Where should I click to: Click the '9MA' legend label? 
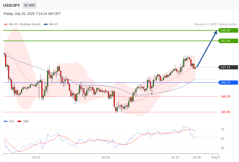[26, 121]
